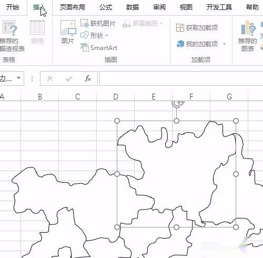The width and height of the screenshot is (263, 258).
Task: Click the top-middle resize handle
Action: (176, 121)
